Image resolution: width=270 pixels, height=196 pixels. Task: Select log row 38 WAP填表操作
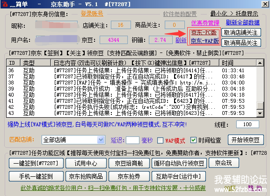[x=131, y=83]
